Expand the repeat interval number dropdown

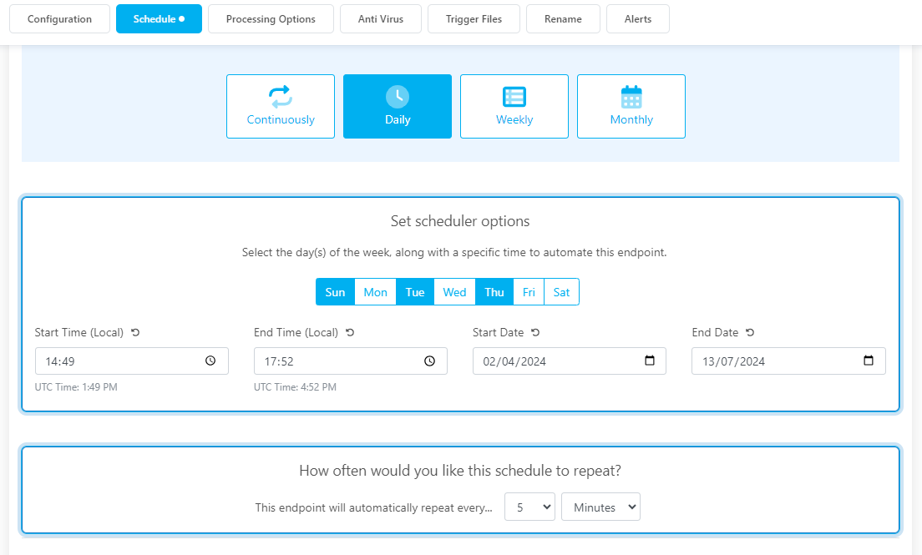coord(529,507)
